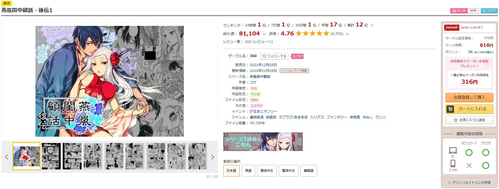The image size is (499, 189).
Task: Click the バージョンアップ情報 badge
Action: 294,71
